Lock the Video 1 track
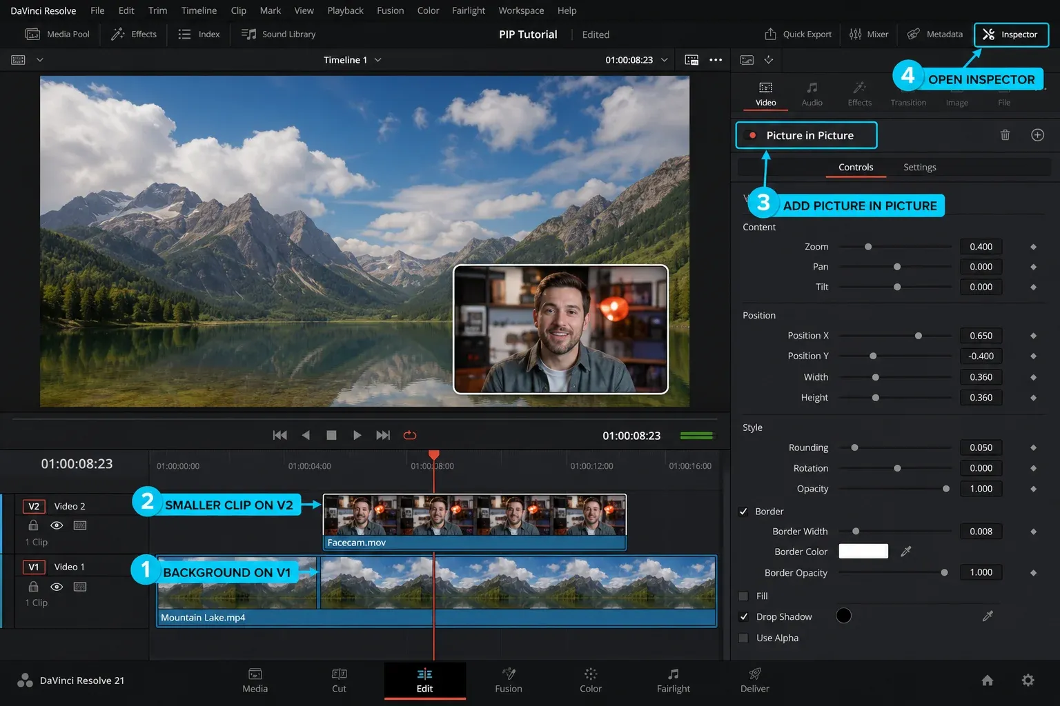This screenshot has width=1060, height=706. 33,587
